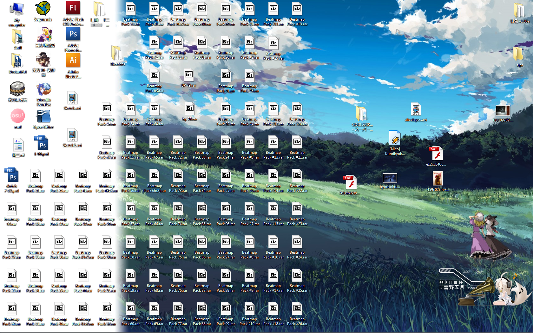Select Beatmap Pack 83.rar archive
The height and width of the screenshot is (333, 533).
(x=202, y=147)
